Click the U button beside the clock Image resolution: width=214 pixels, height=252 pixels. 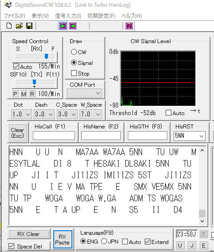point(180,245)
